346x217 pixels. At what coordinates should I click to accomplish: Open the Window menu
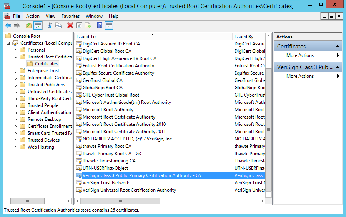click(x=94, y=16)
